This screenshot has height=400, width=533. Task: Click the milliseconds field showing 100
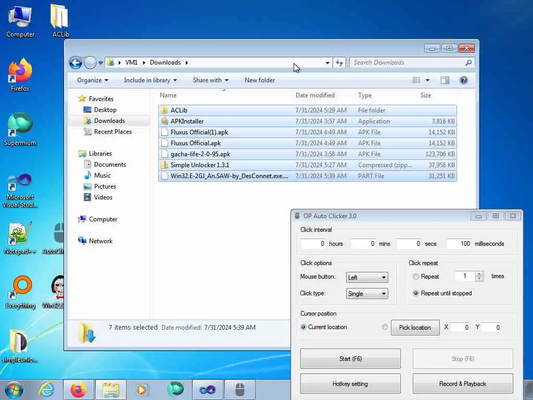click(459, 244)
